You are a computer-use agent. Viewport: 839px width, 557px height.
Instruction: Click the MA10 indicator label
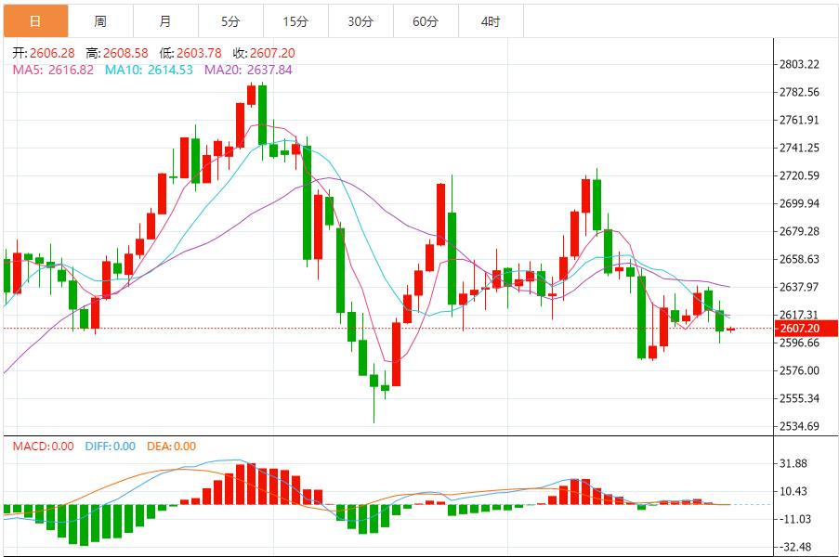(149, 70)
